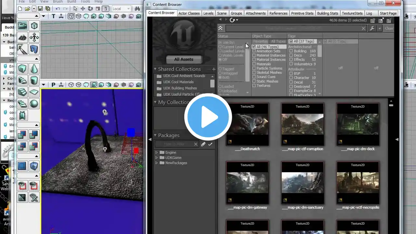Click the Save file toolbar icon
416x234 pixels.
coord(40,9)
